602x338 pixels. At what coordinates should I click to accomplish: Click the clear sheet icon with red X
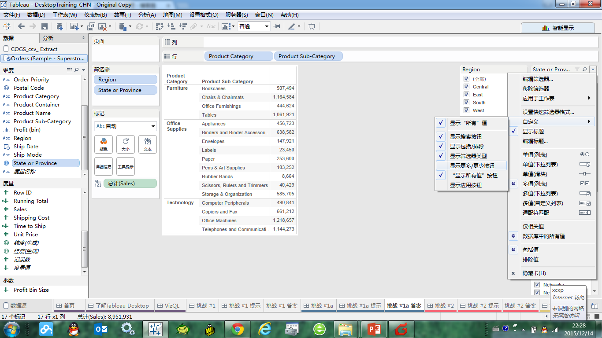point(103,27)
